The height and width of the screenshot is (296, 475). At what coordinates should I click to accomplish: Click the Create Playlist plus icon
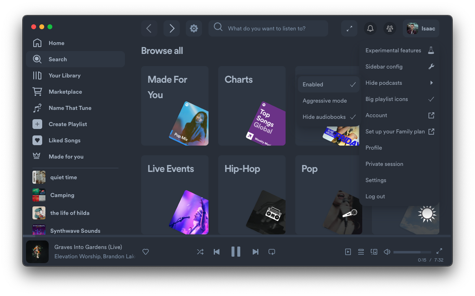click(x=37, y=124)
